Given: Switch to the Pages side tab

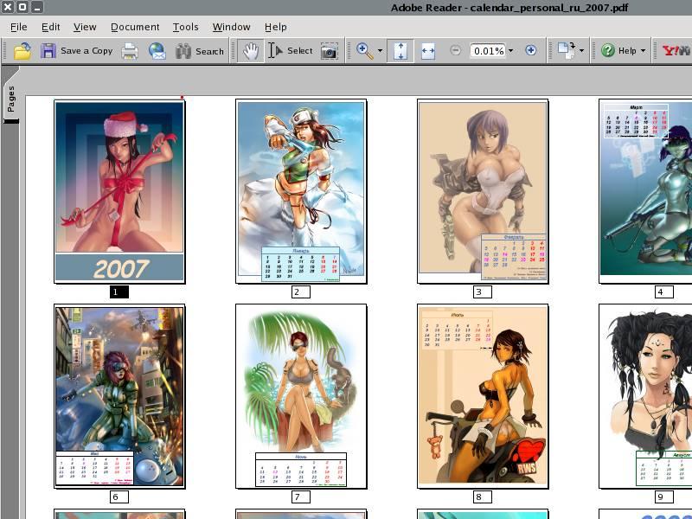Looking at the screenshot, I should [x=11, y=99].
